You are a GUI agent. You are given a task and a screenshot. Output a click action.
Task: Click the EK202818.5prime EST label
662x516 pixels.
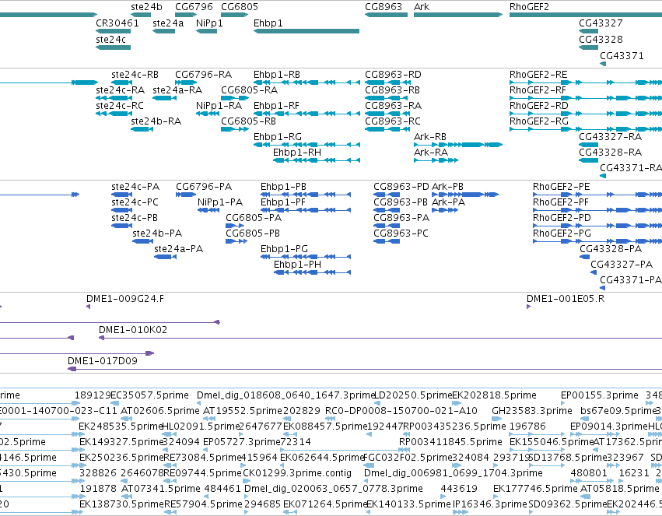point(495,395)
